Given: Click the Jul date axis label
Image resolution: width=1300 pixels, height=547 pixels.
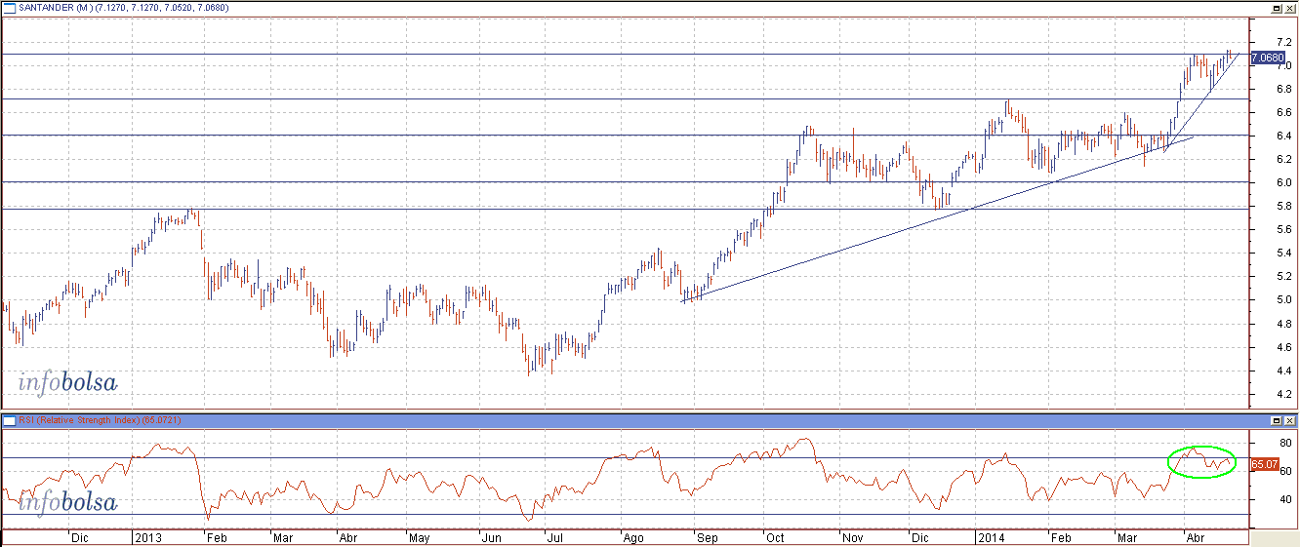Looking at the screenshot, I should click(555, 537).
